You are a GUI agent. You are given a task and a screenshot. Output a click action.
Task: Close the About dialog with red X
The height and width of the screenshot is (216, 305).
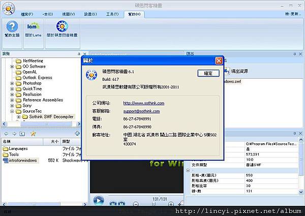pos(219,60)
